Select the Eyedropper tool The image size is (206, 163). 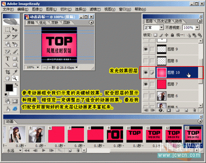[15, 72]
